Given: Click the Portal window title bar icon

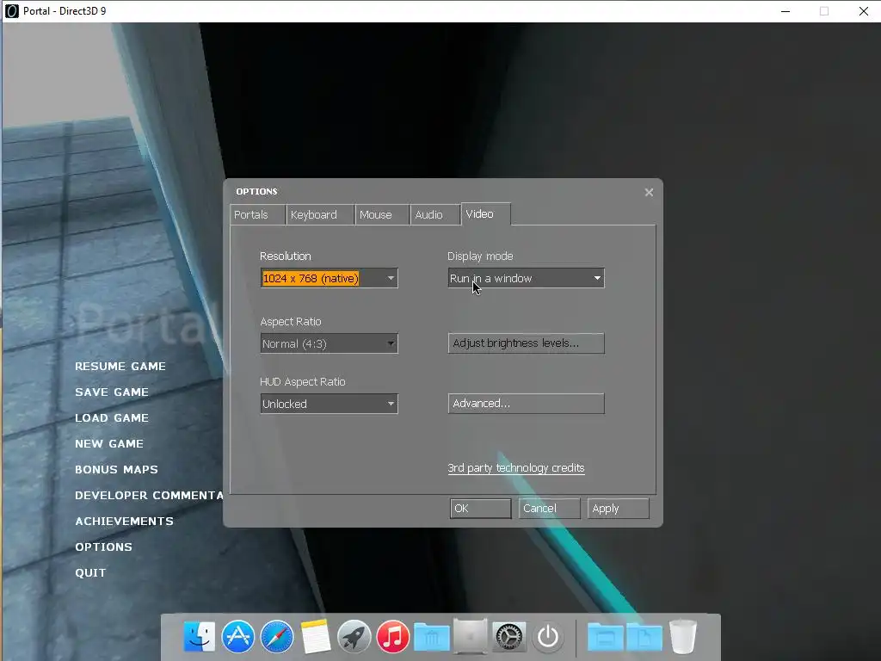Looking at the screenshot, I should point(11,10).
